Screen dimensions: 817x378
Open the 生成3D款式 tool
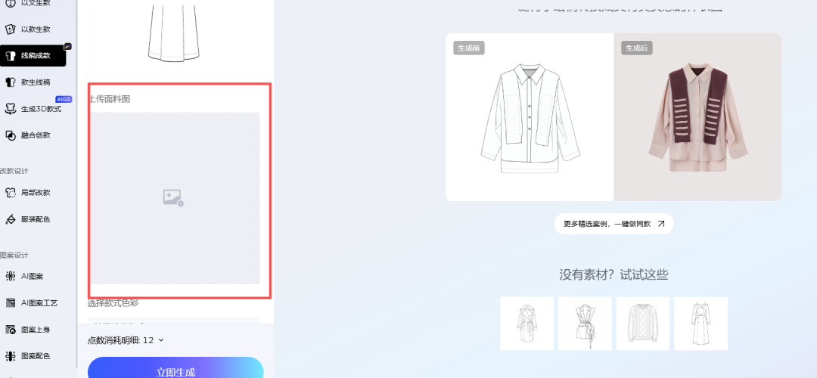pos(33,109)
